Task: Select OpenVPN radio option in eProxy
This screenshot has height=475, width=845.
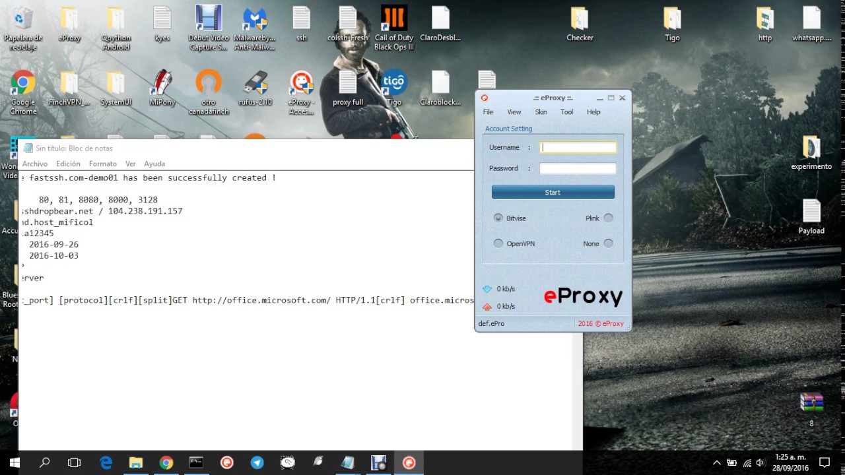Action: pyautogui.click(x=498, y=243)
